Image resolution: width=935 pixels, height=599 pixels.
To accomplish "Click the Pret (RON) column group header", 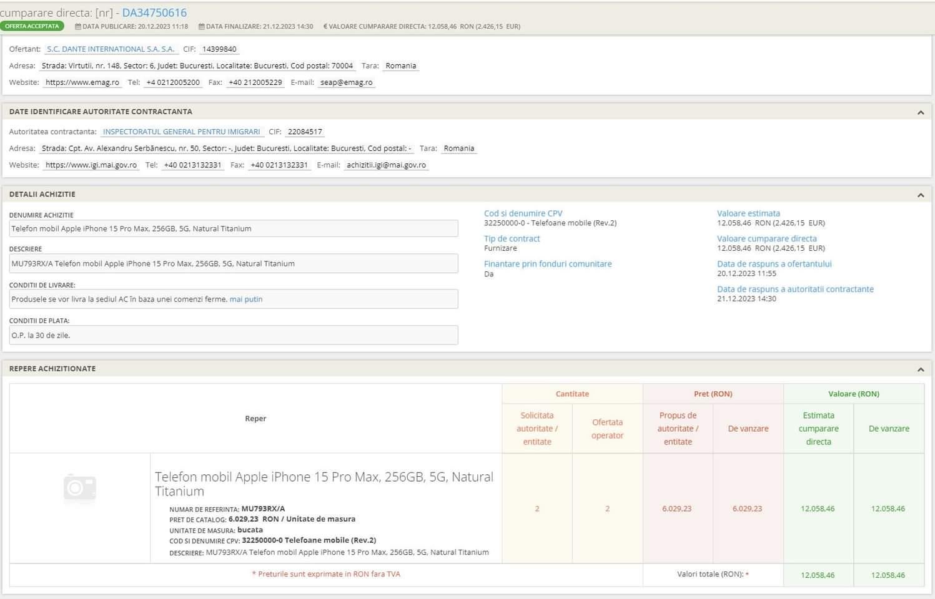I will point(713,394).
